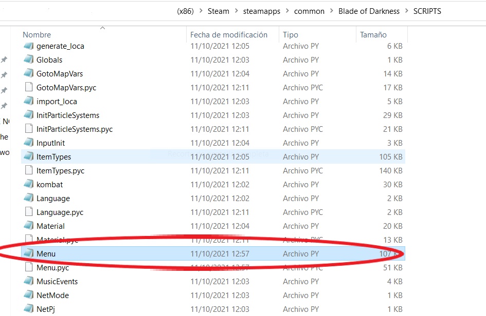
Task: Click the Language.pyc file icon
Action: [x=28, y=212]
